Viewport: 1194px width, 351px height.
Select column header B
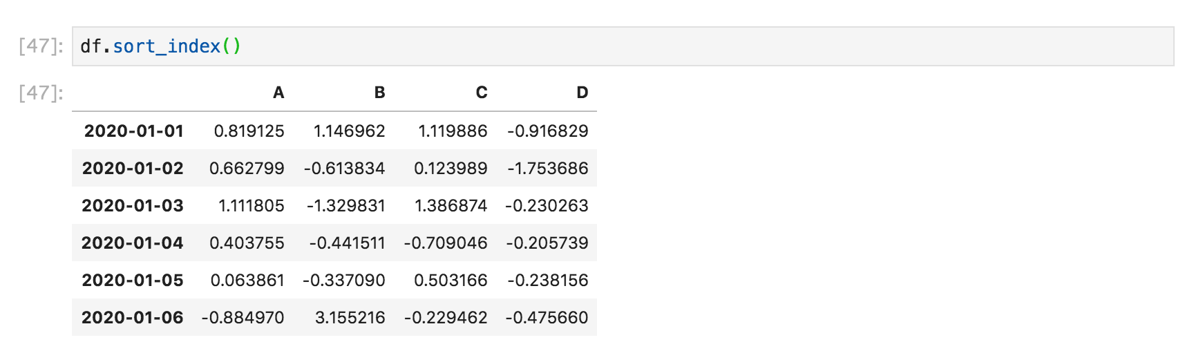pos(379,93)
